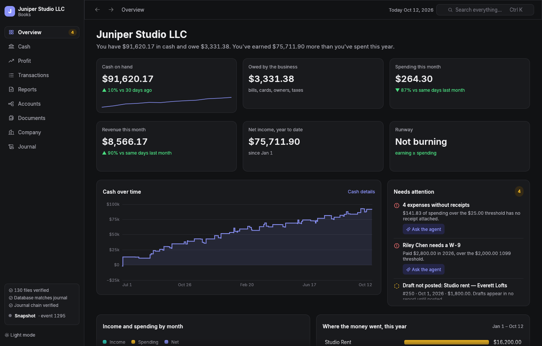Click the Transactions list icon
The width and height of the screenshot is (542, 346).
click(x=11, y=75)
